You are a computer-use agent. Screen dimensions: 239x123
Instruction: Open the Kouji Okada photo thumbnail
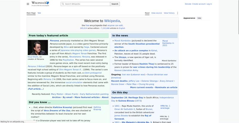(38, 47)
